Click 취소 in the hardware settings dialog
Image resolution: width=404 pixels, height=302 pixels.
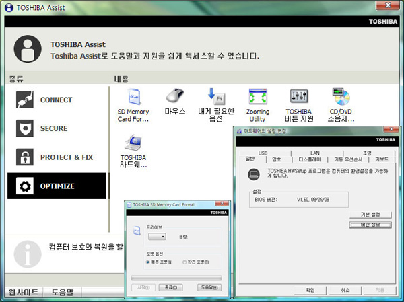345,290
